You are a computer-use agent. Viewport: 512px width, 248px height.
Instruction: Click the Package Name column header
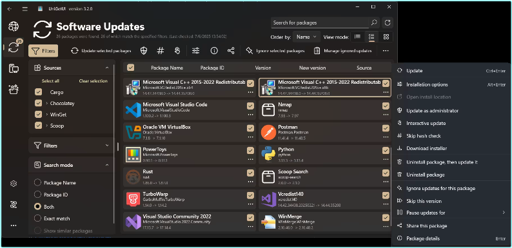tap(167, 68)
